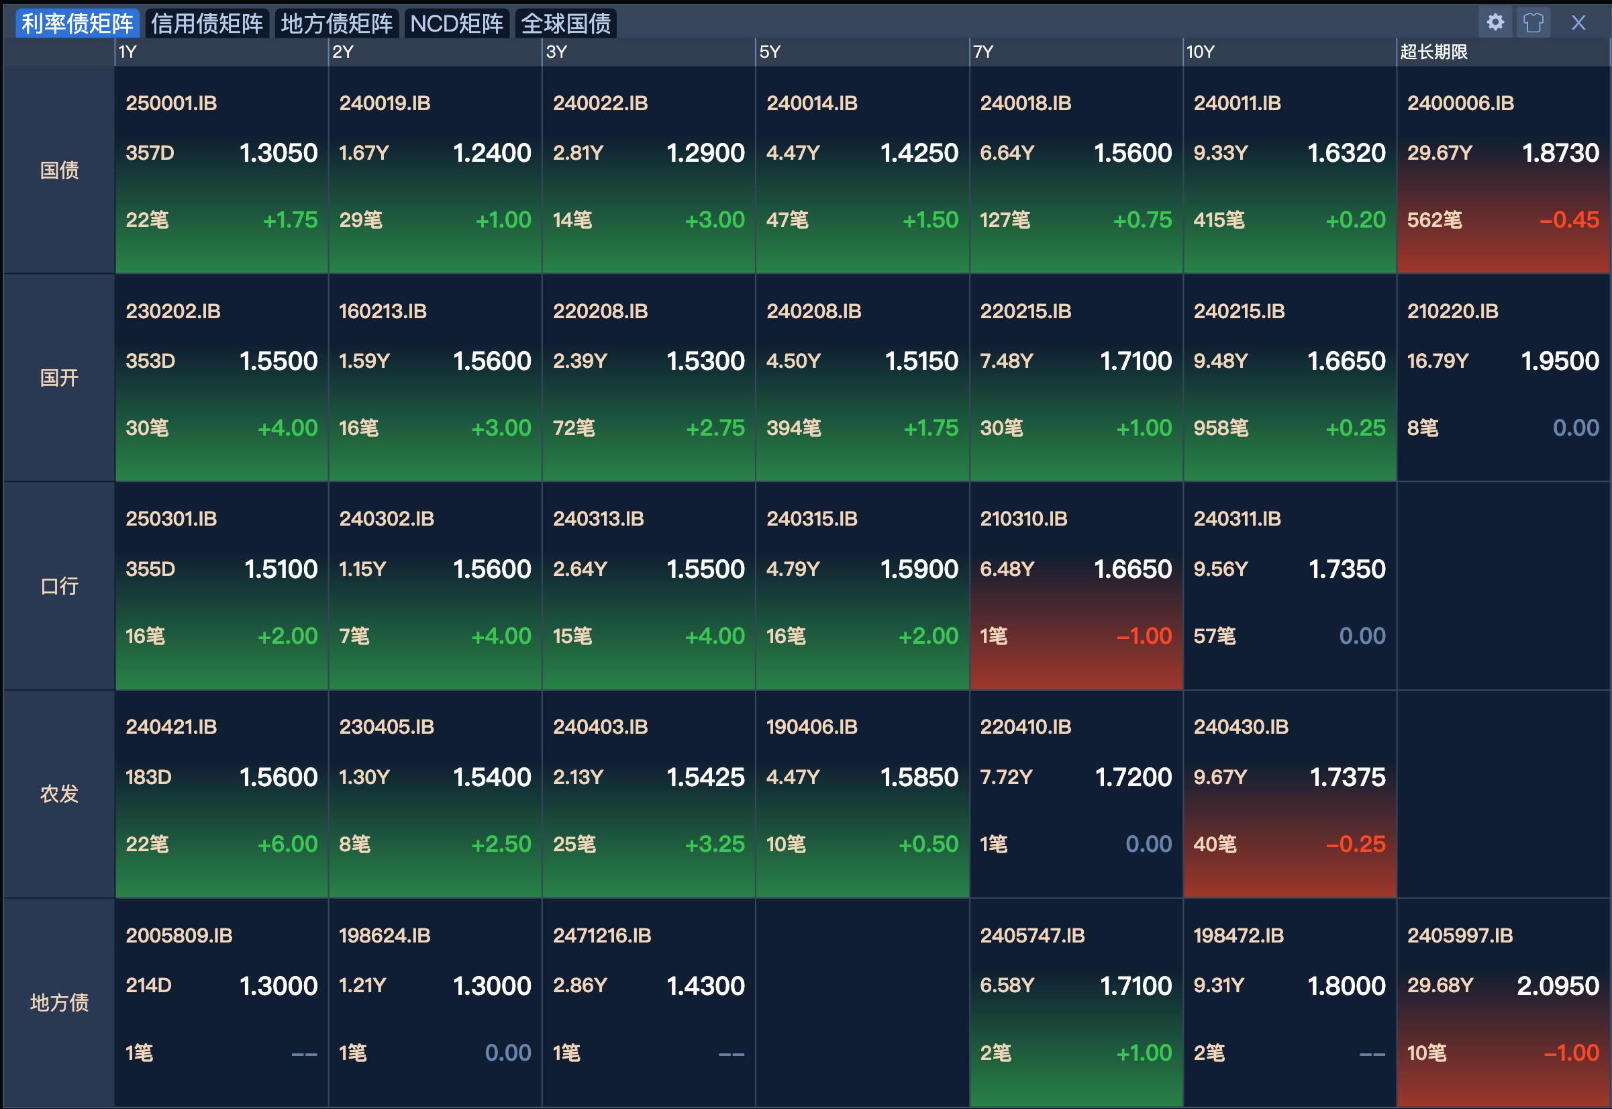Click the 国债 row header
Screen dimensions: 1612x1109
click(x=59, y=170)
